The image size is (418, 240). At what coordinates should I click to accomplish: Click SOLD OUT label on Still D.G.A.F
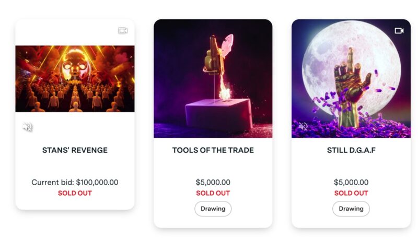click(351, 193)
